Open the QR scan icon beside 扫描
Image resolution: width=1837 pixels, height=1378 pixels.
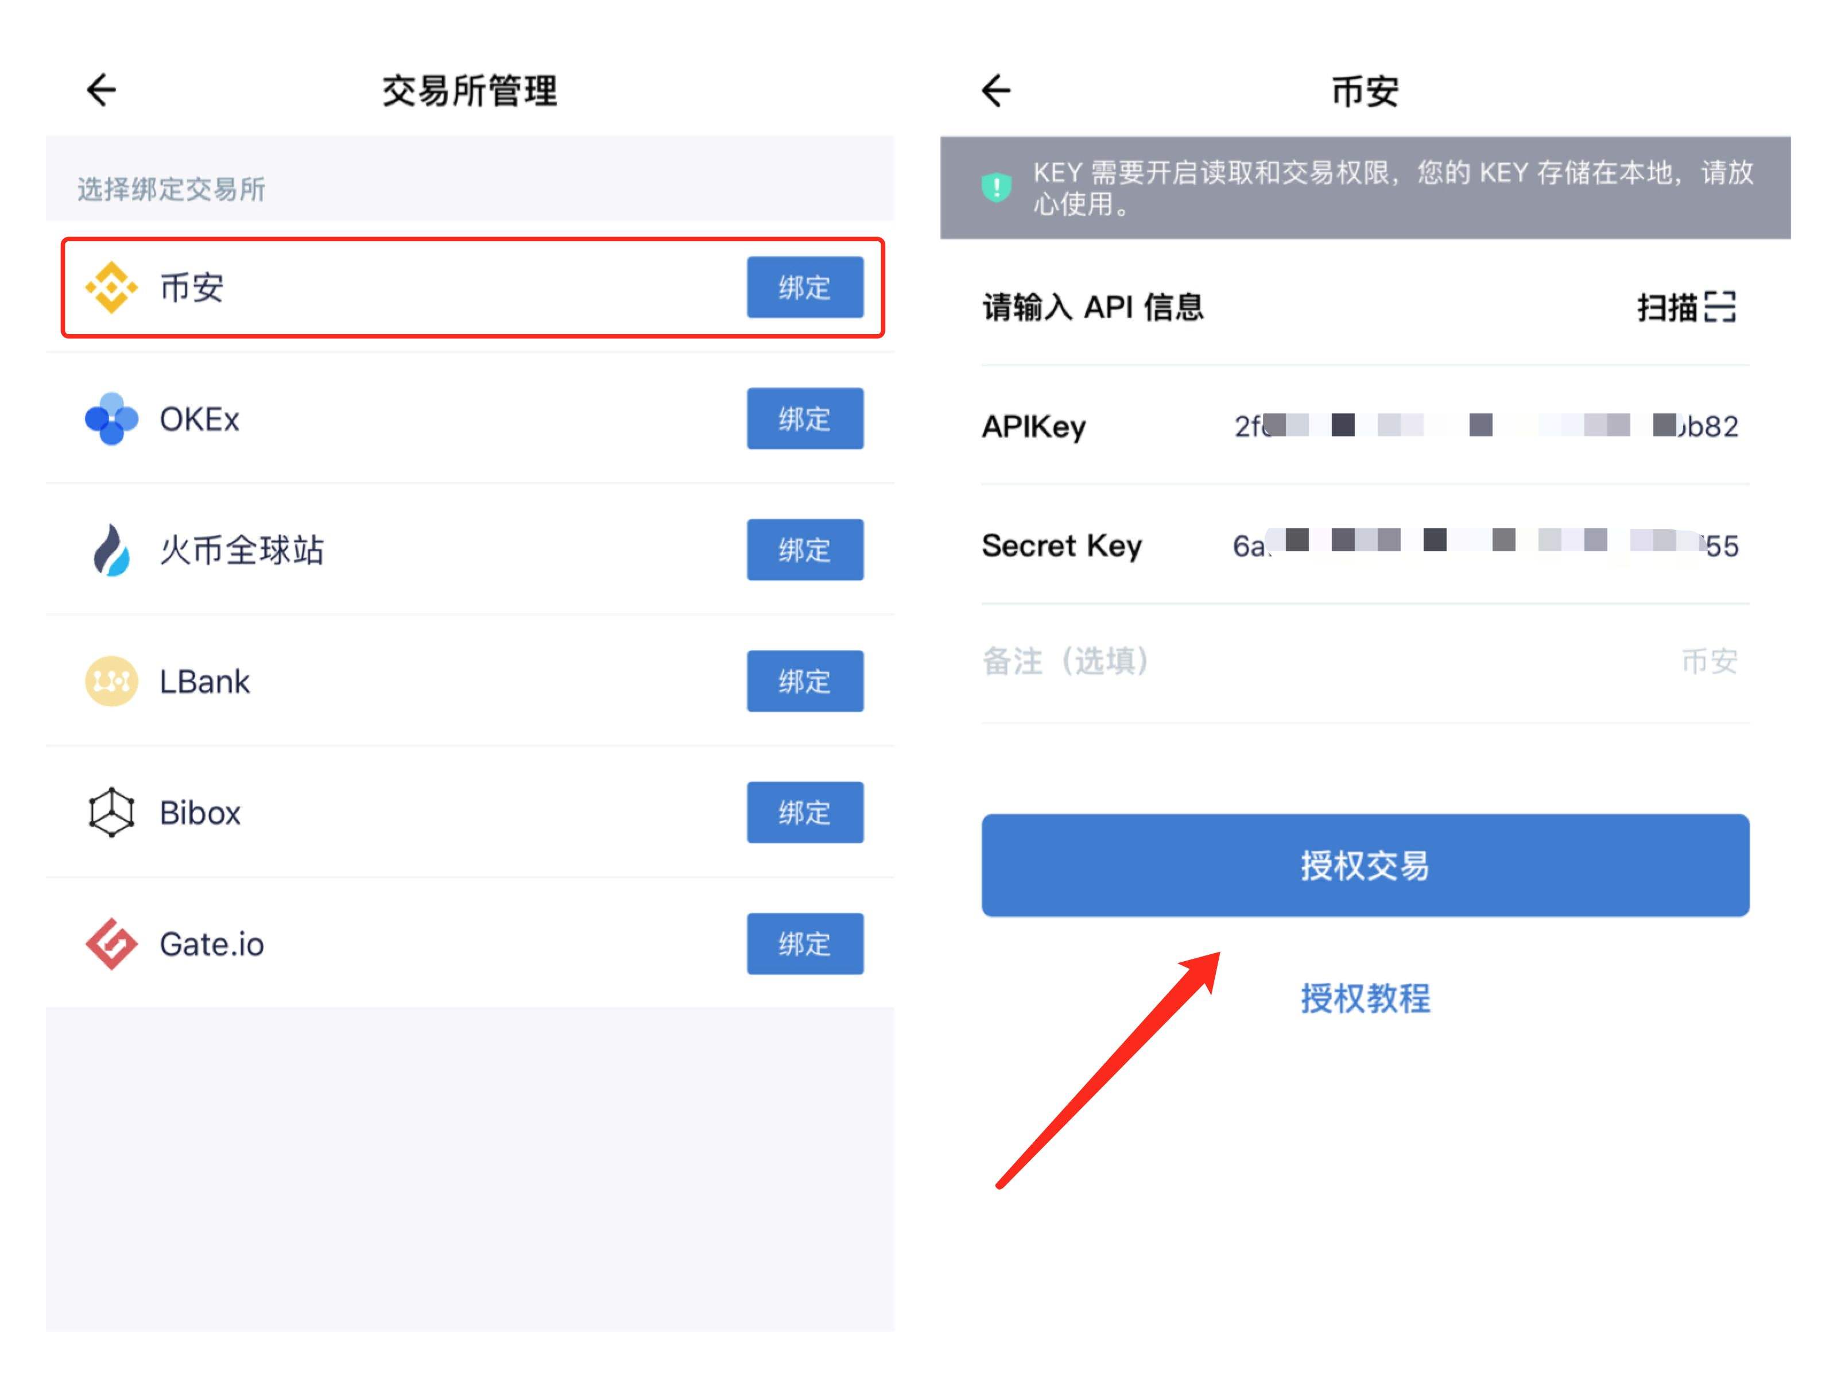pos(1719,307)
